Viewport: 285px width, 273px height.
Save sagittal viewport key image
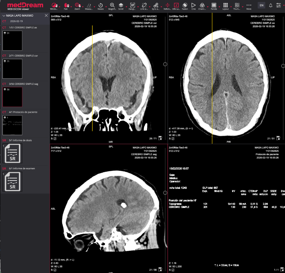[160, 269]
